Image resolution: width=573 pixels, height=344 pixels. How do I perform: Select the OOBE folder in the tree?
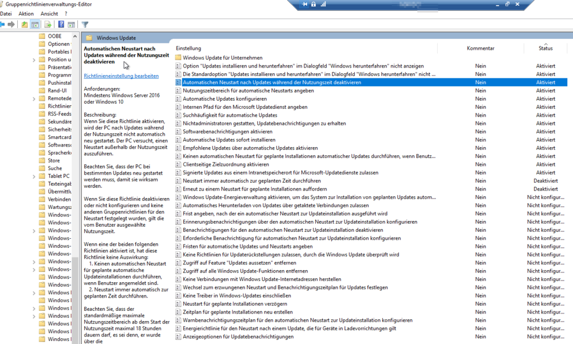pyautogui.click(x=54, y=36)
